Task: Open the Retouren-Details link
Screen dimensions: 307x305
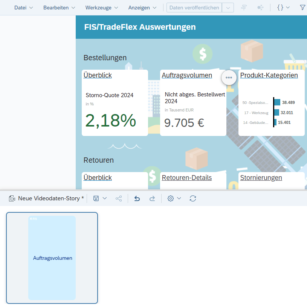Action: (x=186, y=178)
